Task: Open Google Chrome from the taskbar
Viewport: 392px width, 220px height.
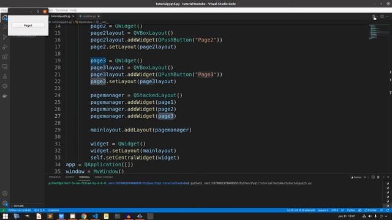Action: click(x=84, y=216)
